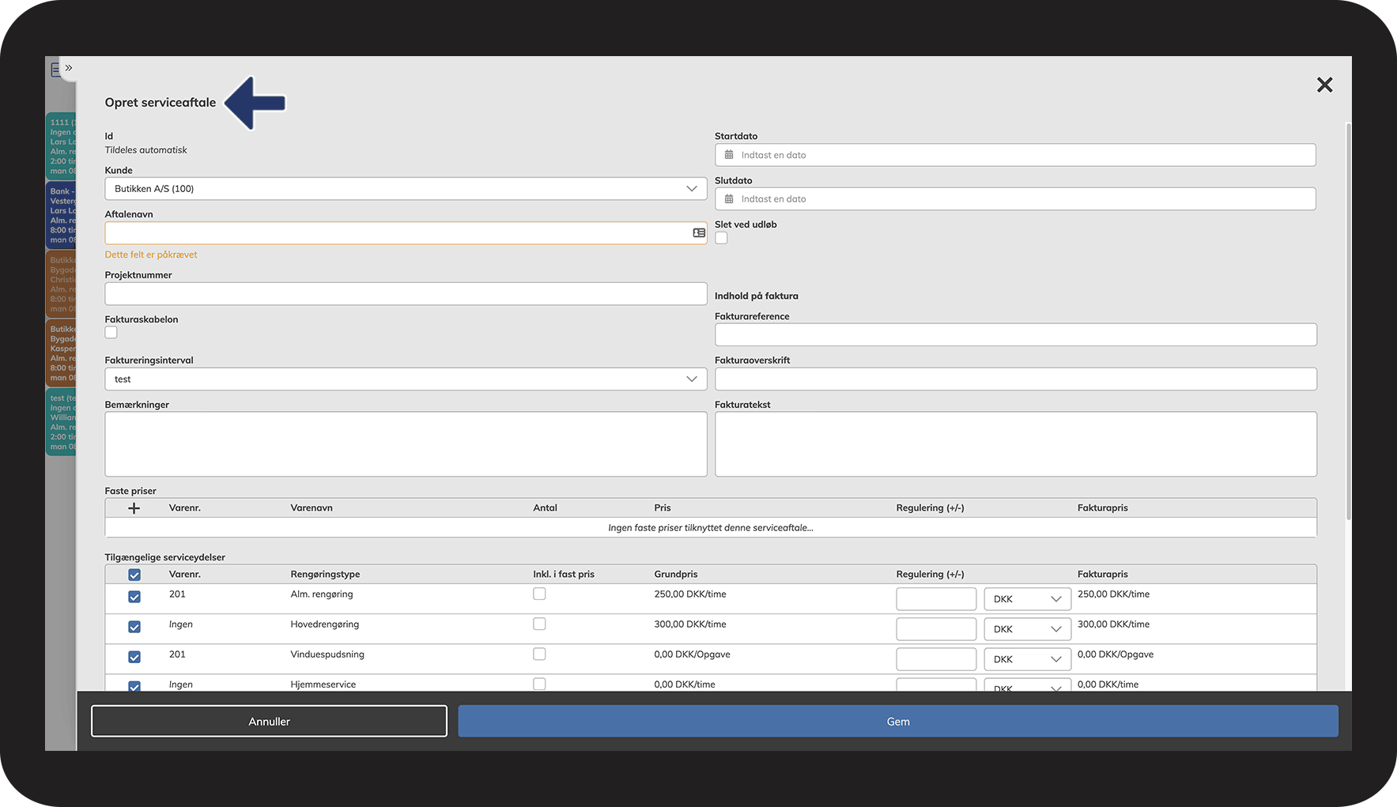
Task: Click the dialog's vertical scrollbar
Action: (1348, 316)
